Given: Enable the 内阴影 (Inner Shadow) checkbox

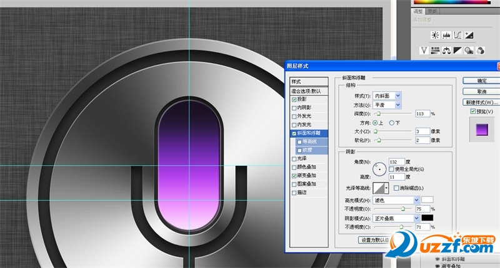Looking at the screenshot, I should coord(294,108).
